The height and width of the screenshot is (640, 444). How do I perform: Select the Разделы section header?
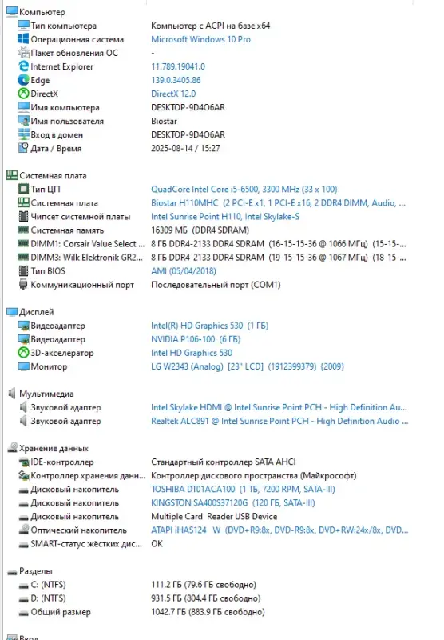point(36,571)
